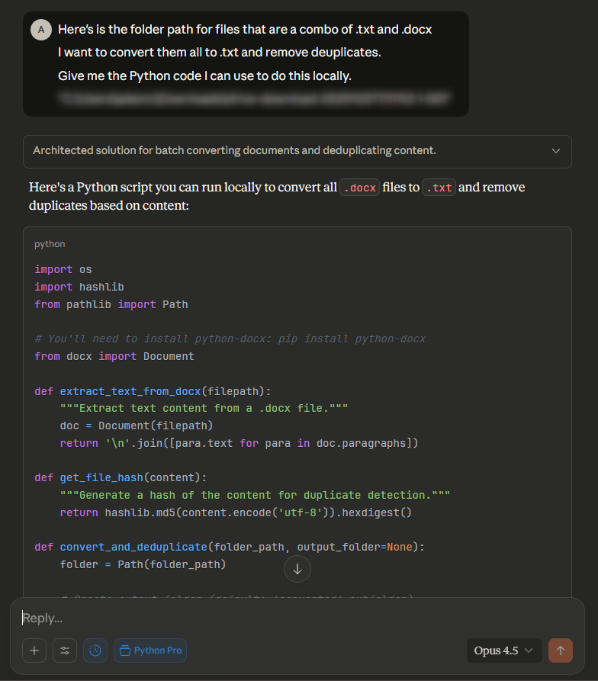Click the blurred folder path line
Screen dimensions: 598x681
click(252, 98)
